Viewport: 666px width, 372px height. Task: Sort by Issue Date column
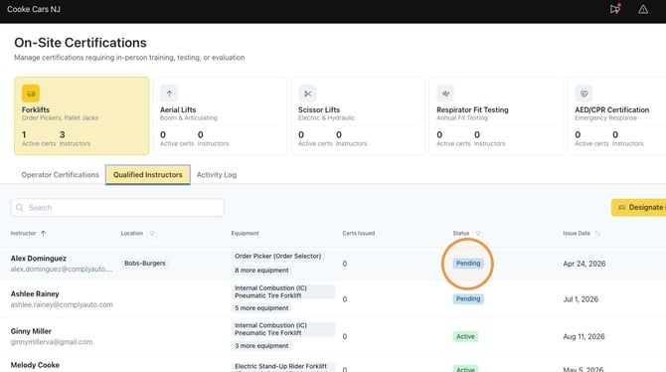[597, 233]
